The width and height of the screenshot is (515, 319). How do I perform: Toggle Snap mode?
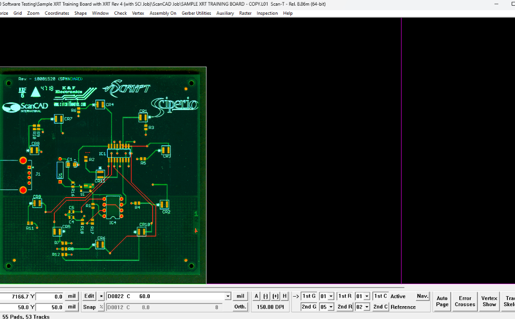pyautogui.click(x=89, y=307)
